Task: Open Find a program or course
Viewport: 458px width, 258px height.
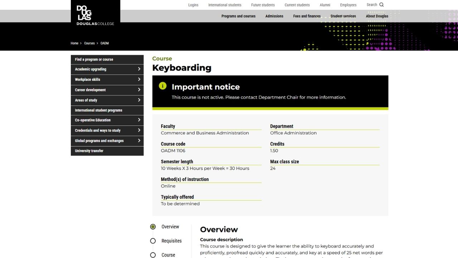Action: coord(107,59)
